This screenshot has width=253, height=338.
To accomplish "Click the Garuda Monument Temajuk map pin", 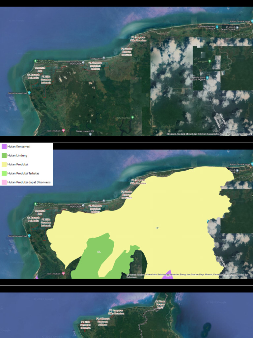I will tap(217, 27).
